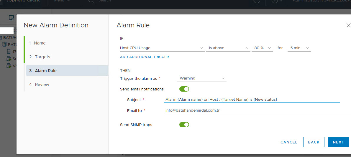Select the Hosts and Clusters view icon
Image resolution: width=351 pixels, height=157 pixels.
pos(12,18)
